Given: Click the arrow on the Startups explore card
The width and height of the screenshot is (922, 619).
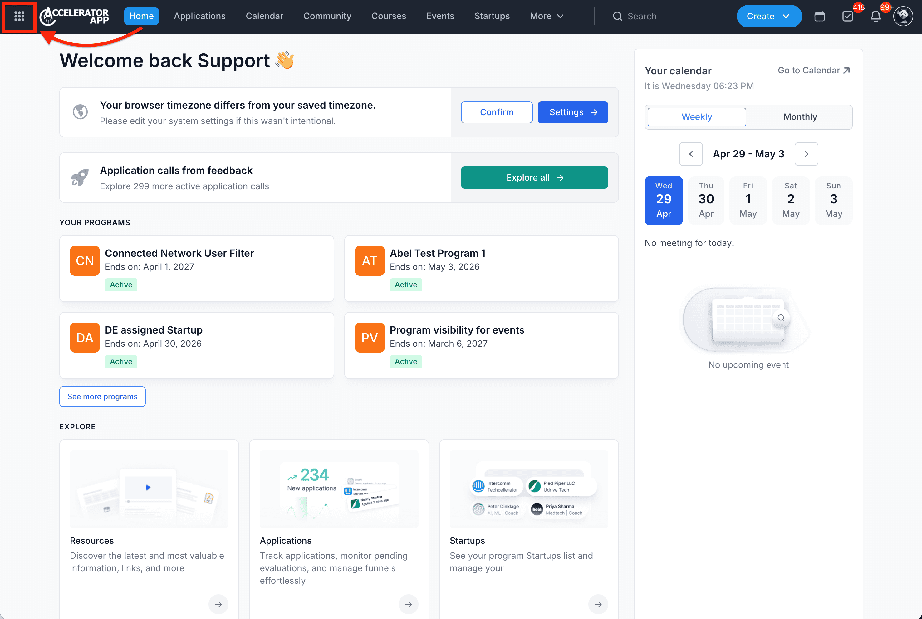Looking at the screenshot, I should coord(598,604).
